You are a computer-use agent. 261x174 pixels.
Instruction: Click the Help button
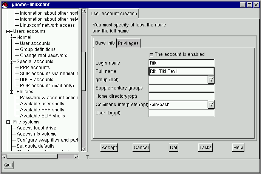[238, 148]
